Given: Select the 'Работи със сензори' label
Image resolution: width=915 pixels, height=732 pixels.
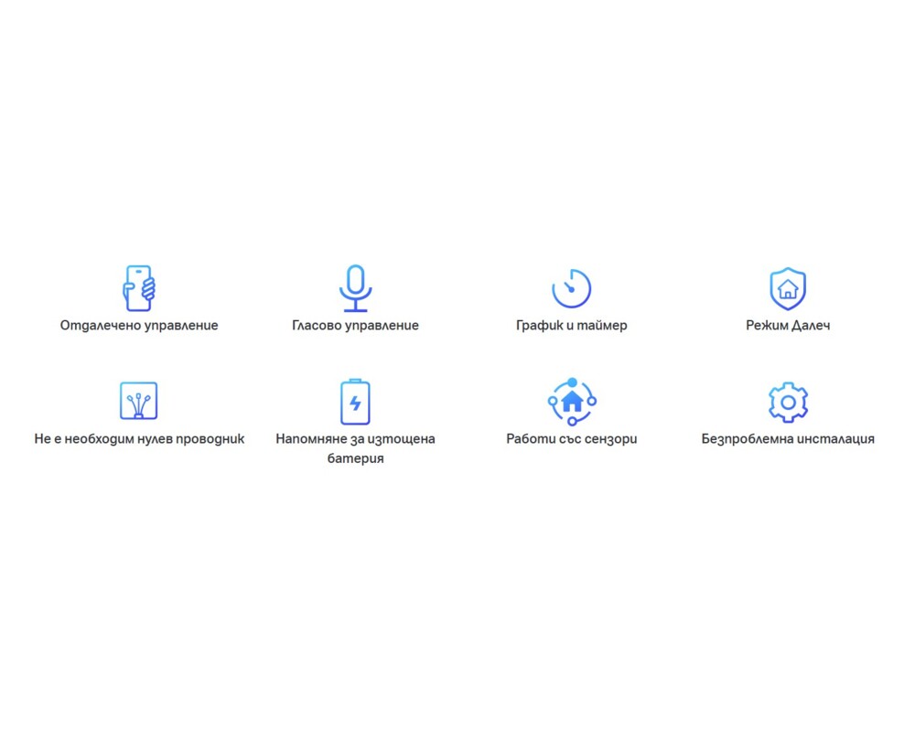Looking at the screenshot, I should coord(572,439).
